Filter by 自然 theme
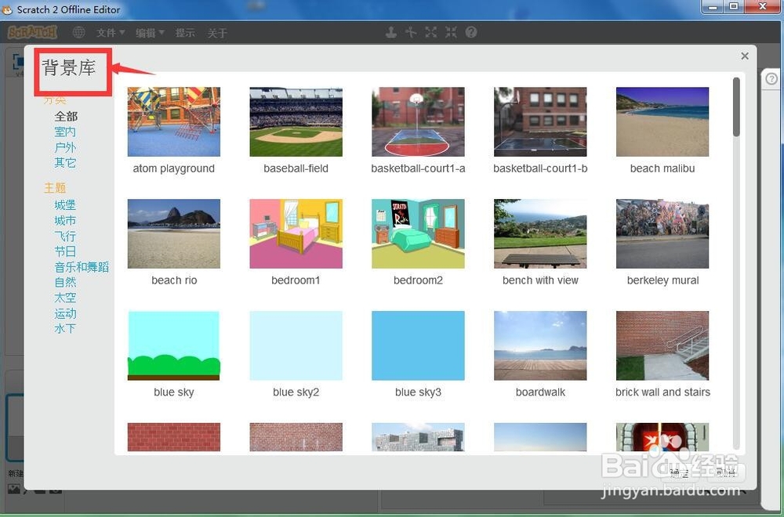 66,282
